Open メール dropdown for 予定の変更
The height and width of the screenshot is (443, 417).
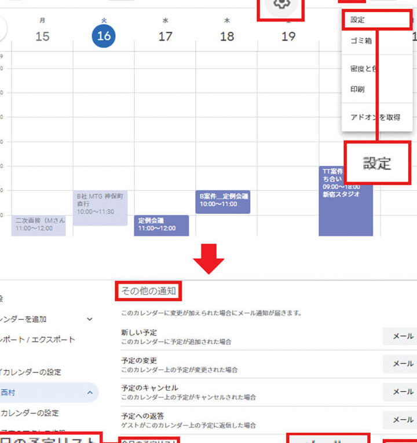click(x=401, y=364)
